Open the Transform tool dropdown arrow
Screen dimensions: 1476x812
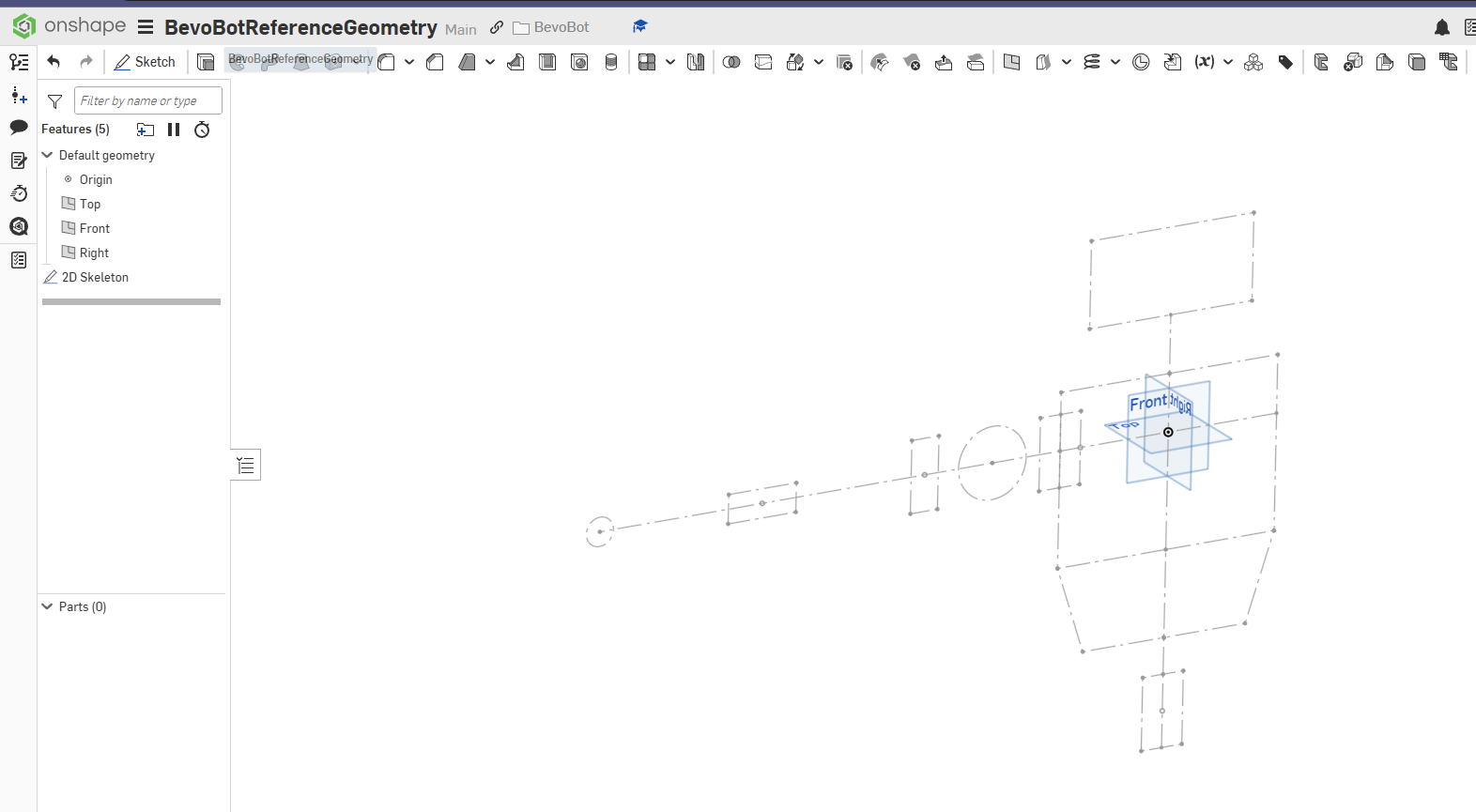[x=819, y=62]
